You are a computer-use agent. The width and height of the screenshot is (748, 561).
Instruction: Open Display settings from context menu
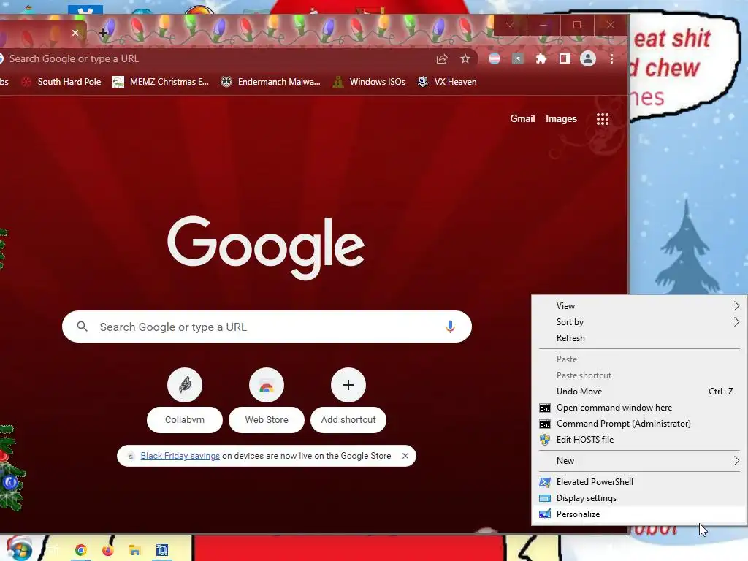pyautogui.click(x=639, y=498)
